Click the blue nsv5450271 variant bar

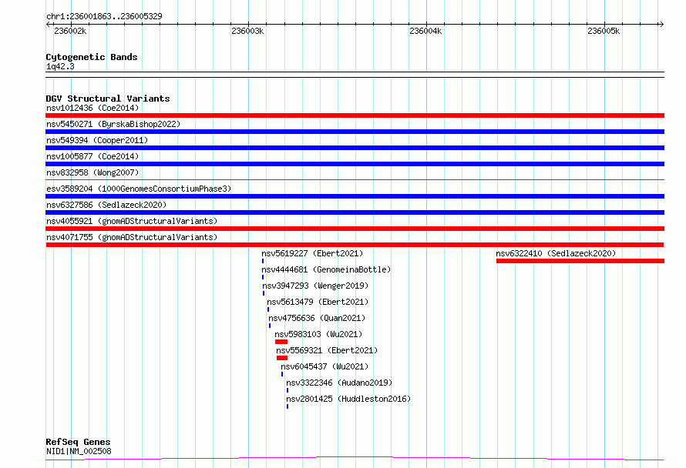(355, 132)
